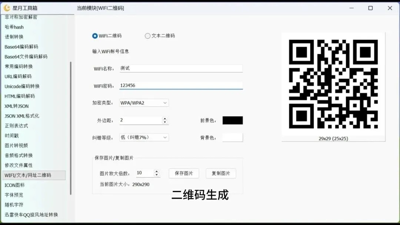Open 非对称加密解密 in the sidebar
This screenshot has height=225, width=400.
click(x=21, y=17)
